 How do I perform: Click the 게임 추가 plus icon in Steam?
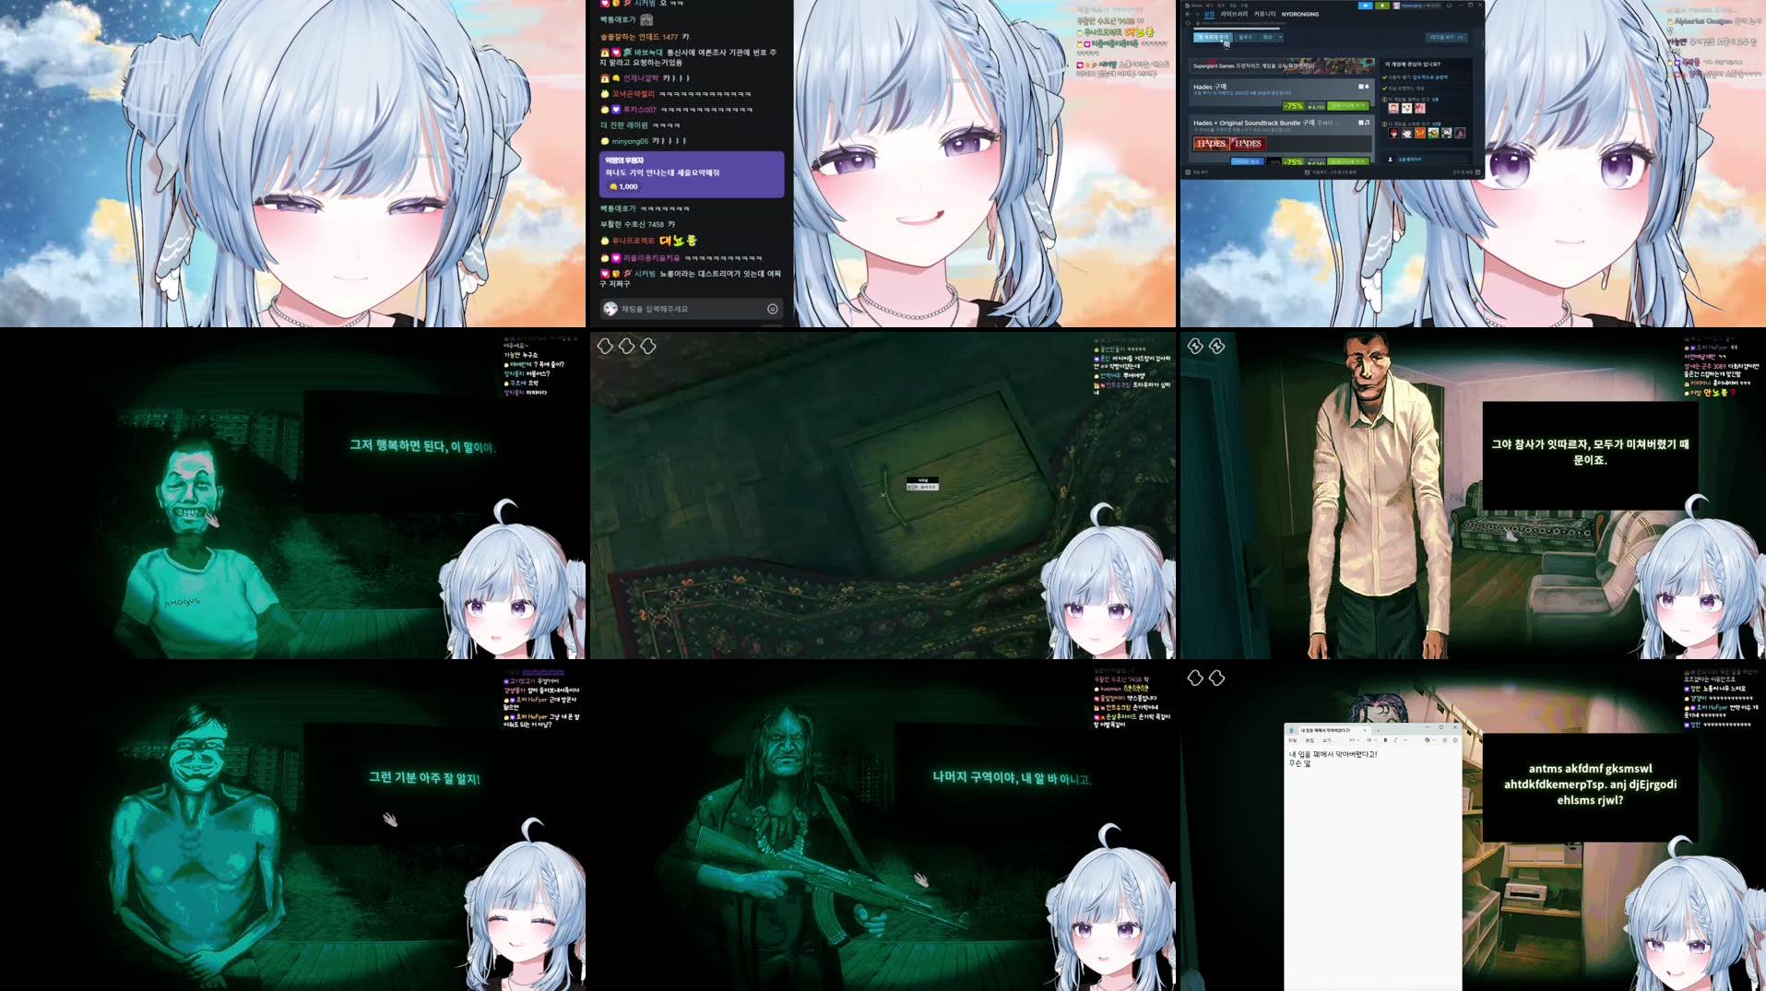click(1188, 172)
